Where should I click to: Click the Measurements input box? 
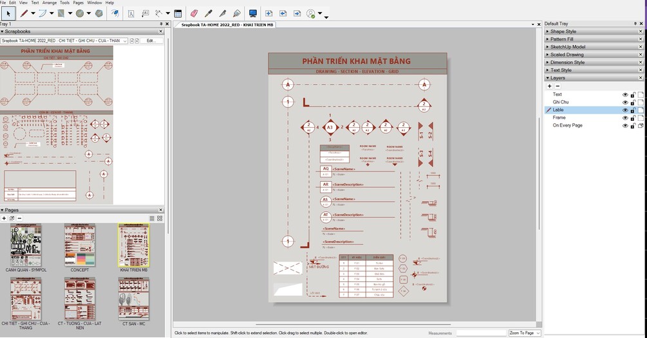pyautogui.click(x=481, y=333)
